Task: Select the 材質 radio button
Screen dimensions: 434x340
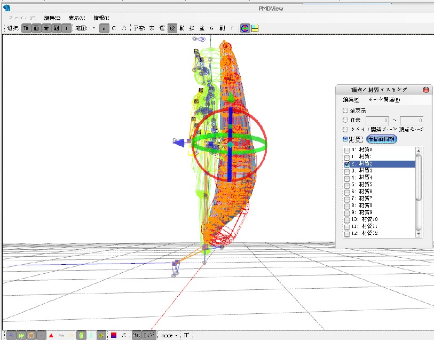Action: pyautogui.click(x=345, y=139)
